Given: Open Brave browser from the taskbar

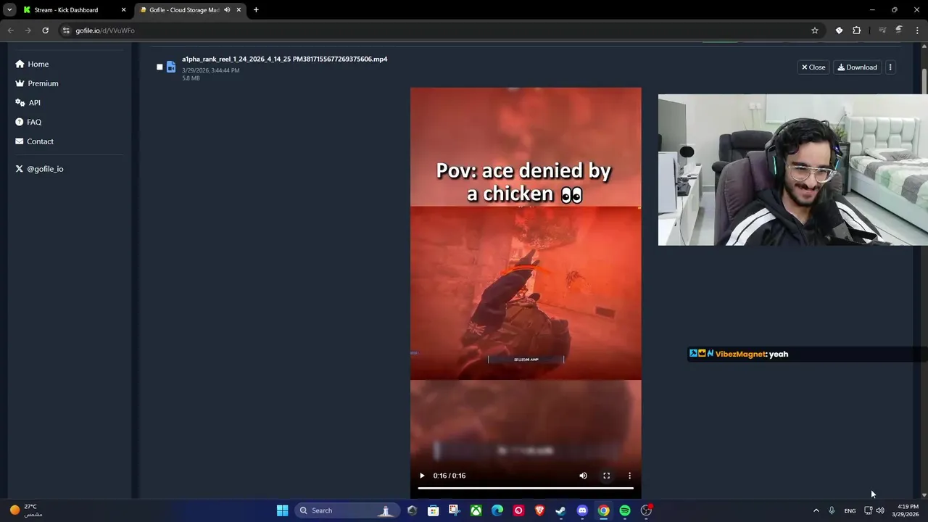Looking at the screenshot, I should point(539,510).
